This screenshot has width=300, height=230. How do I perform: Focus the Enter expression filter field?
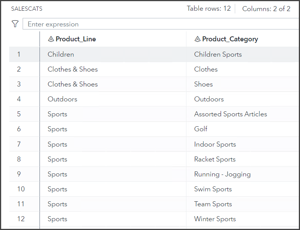pos(161,24)
